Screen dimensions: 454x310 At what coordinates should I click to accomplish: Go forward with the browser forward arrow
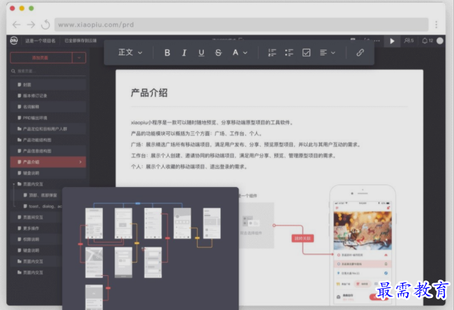pyautogui.click(x=31, y=25)
